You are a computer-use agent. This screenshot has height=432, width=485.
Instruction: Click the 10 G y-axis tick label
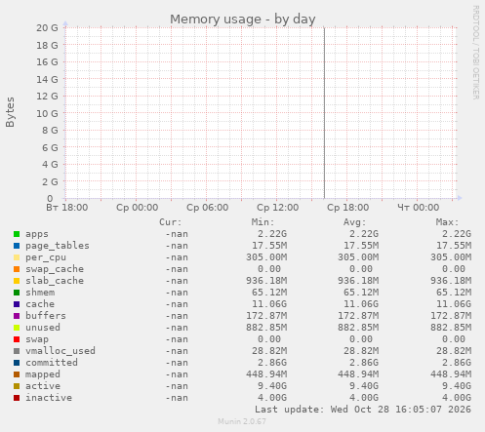pos(47,113)
